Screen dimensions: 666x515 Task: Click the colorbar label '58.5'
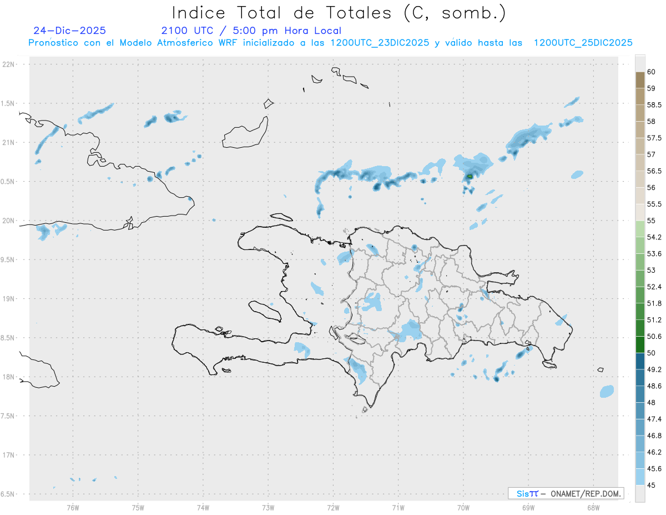pyautogui.click(x=654, y=104)
